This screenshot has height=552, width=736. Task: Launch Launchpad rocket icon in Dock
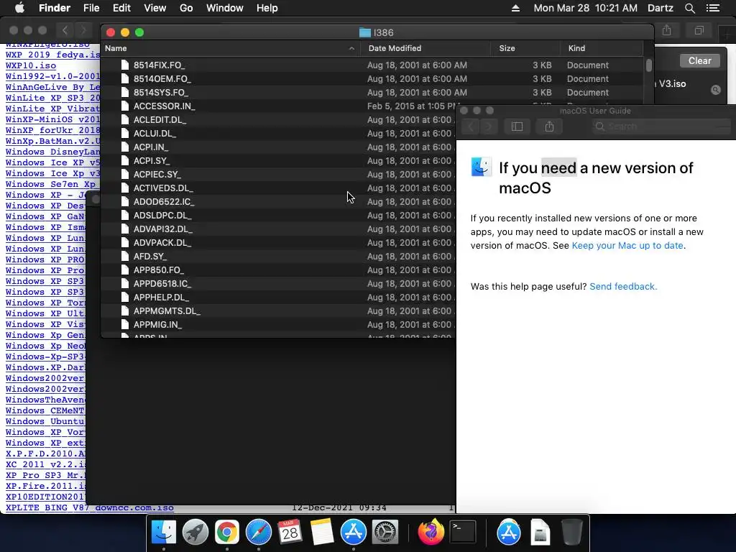click(195, 533)
